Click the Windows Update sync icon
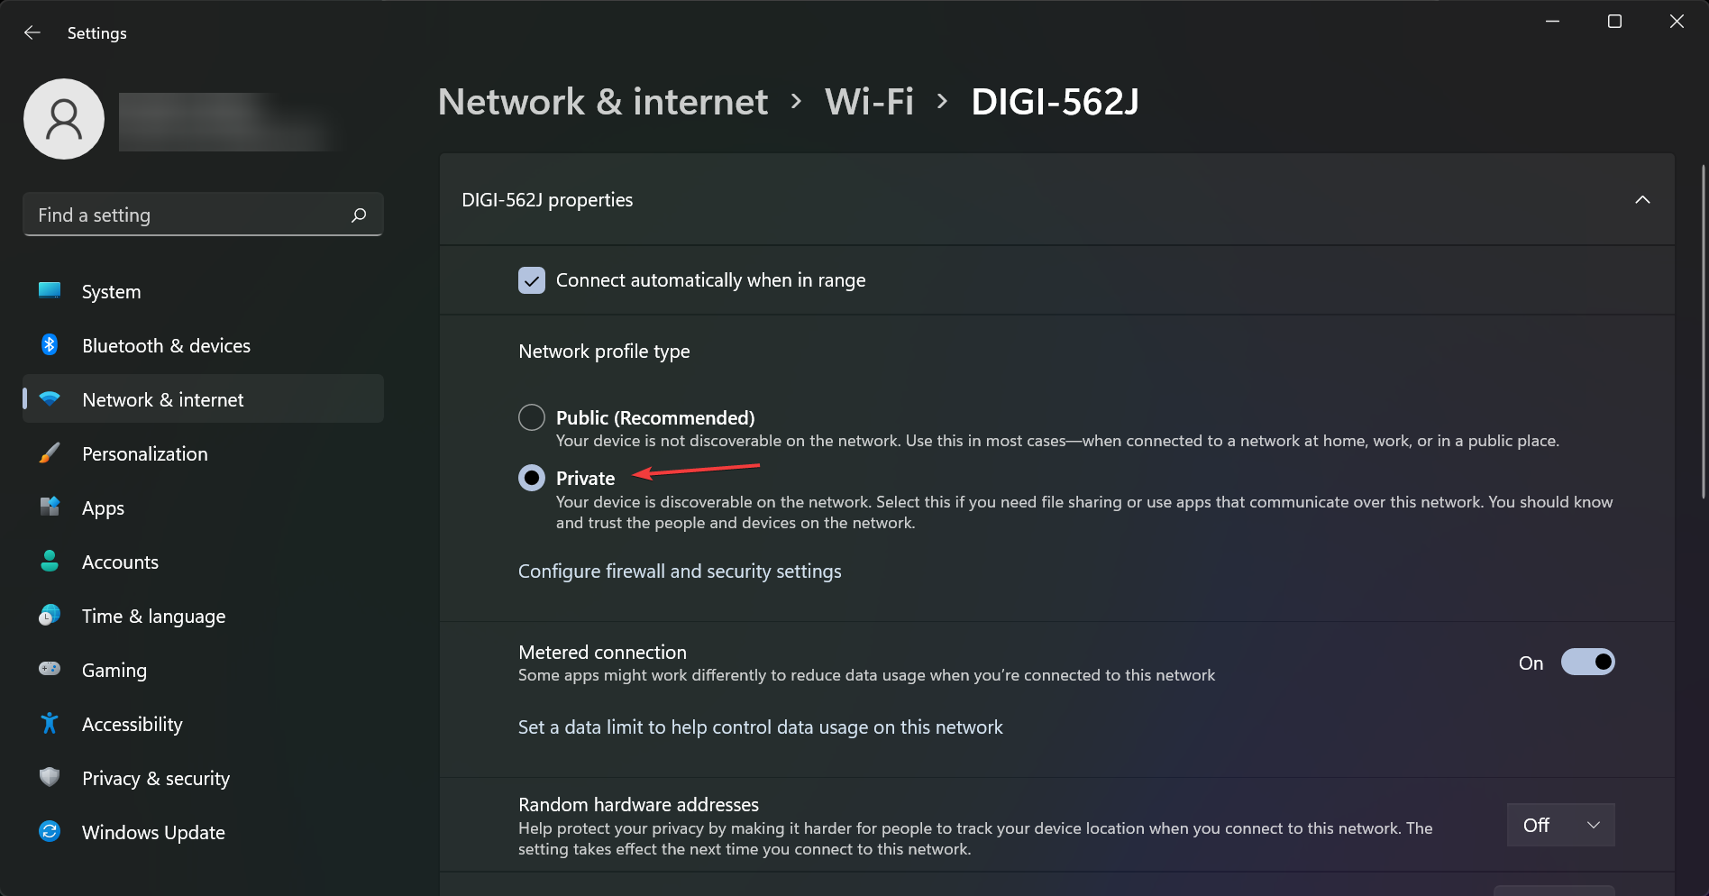This screenshot has width=1709, height=896. tap(50, 831)
